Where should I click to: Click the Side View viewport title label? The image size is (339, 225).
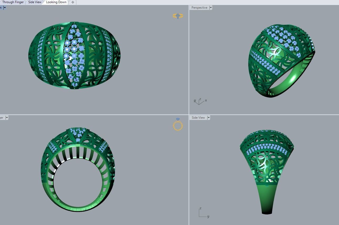click(198, 118)
